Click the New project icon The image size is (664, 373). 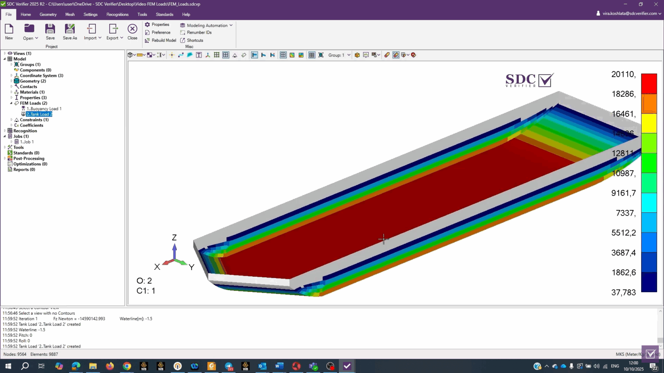[9, 29]
